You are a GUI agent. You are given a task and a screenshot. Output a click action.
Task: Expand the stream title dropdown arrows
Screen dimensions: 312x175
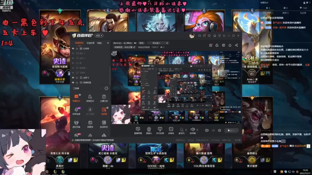(x=135, y=43)
